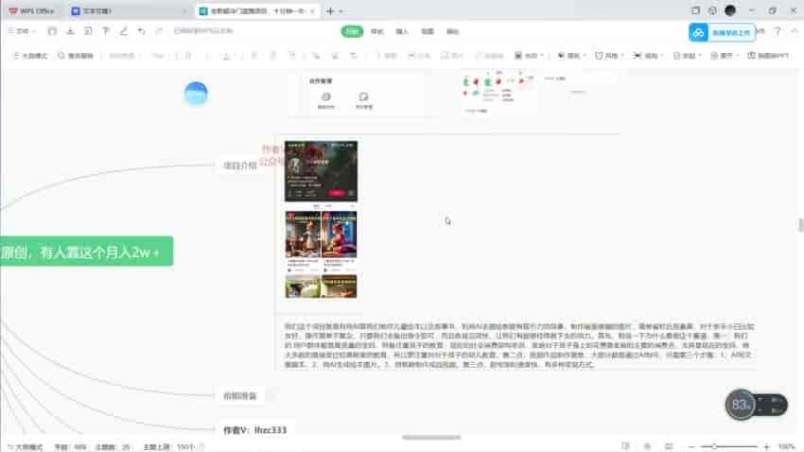Click the zoom slider handle
Viewport: 804px width, 452px height.
[x=714, y=446]
